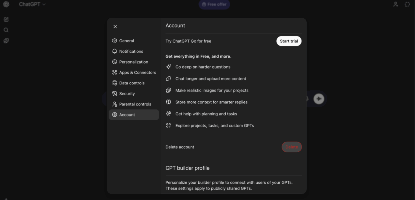Image resolution: width=415 pixels, height=200 pixels.
Task: Select Personalization in settings sidebar
Action: [133, 62]
